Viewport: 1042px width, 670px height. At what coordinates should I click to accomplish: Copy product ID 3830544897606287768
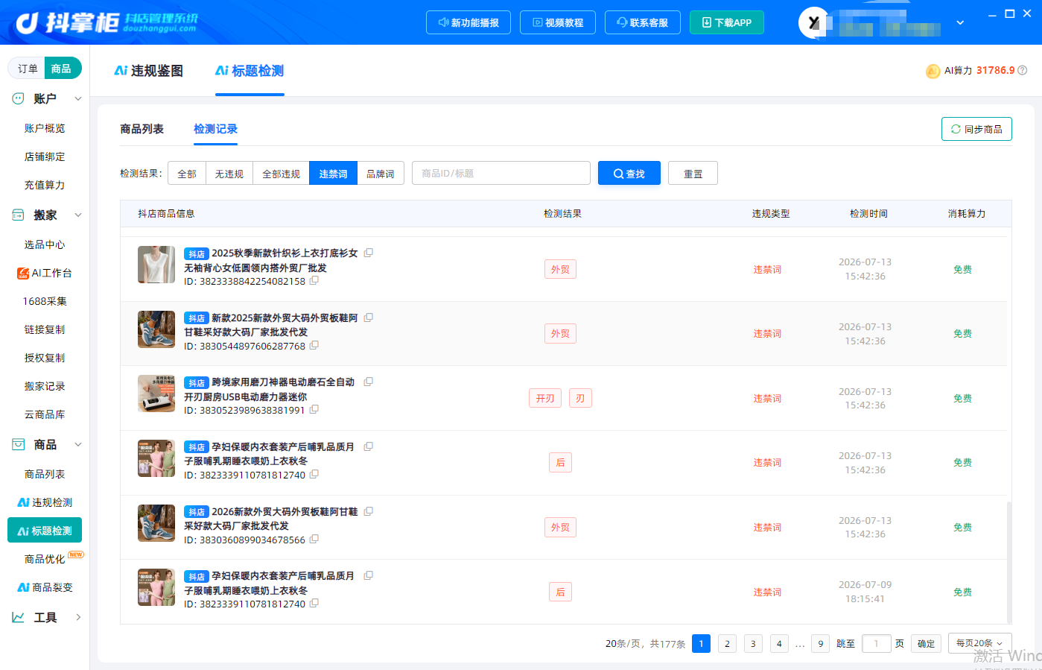click(314, 346)
